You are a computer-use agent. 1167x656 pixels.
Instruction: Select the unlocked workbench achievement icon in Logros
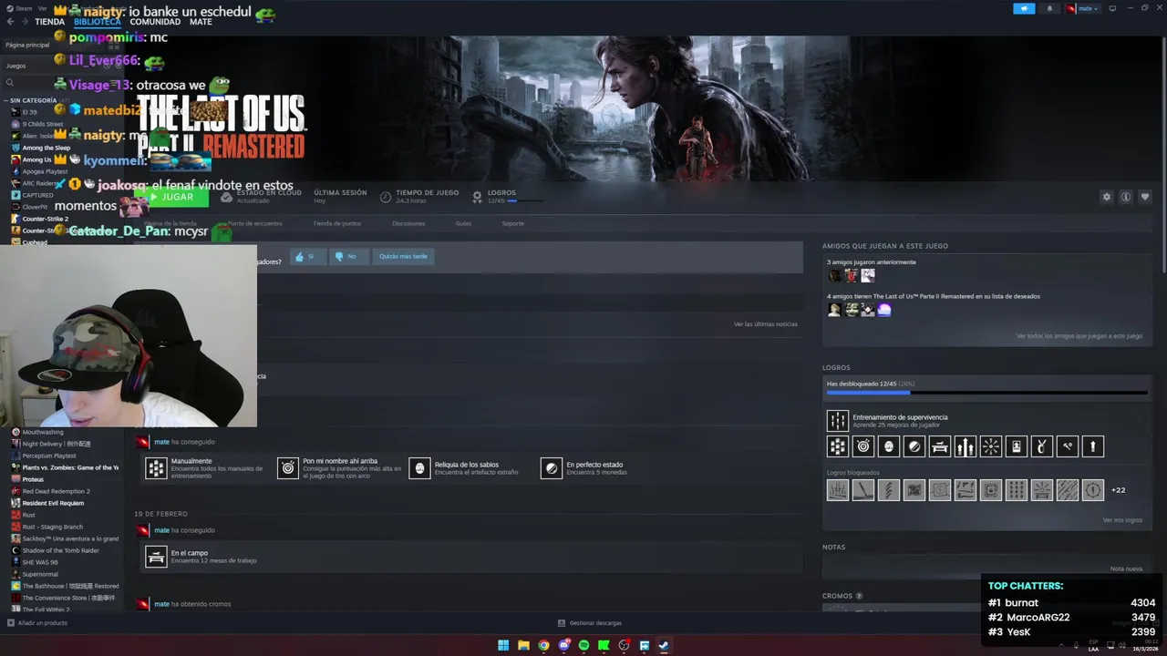tap(940, 446)
